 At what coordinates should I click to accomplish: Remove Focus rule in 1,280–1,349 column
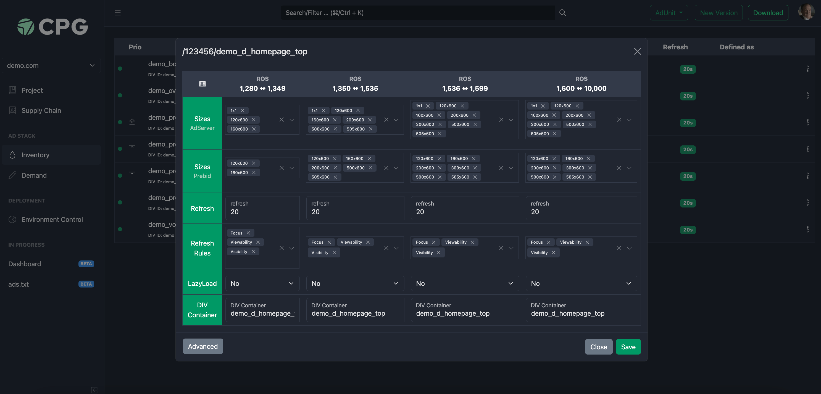248,233
